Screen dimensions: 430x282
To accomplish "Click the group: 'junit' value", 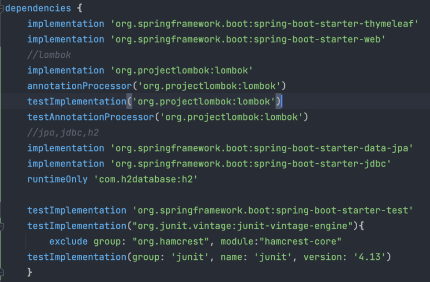I will [190, 257].
